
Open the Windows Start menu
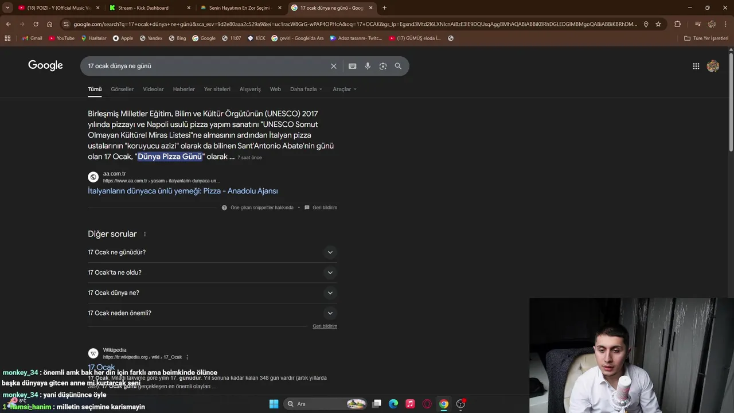274,404
